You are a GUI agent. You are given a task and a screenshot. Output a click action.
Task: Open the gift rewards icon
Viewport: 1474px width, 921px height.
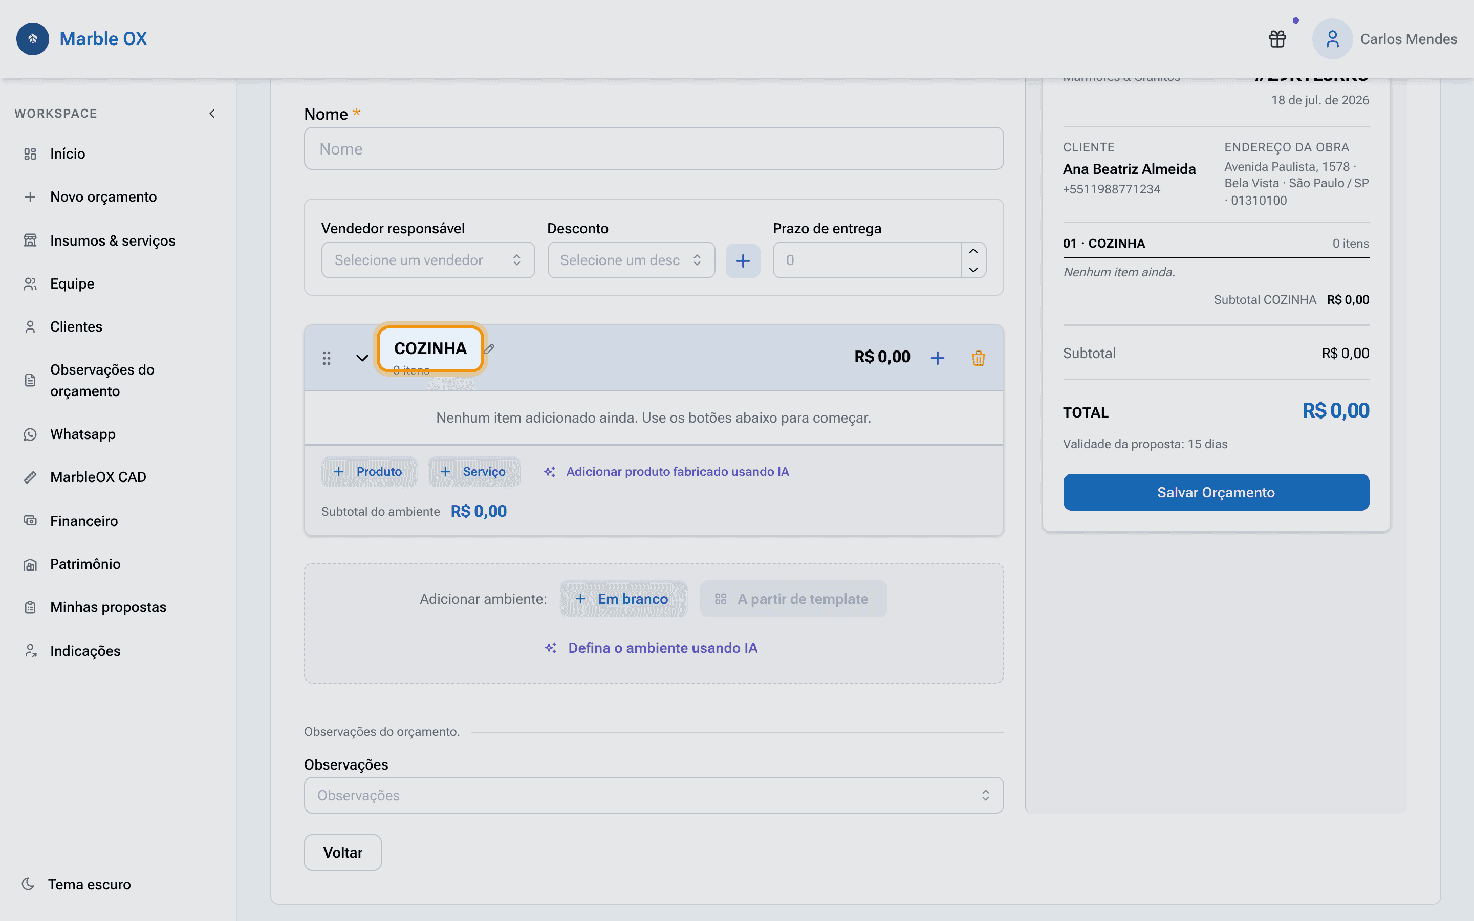click(x=1277, y=39)
